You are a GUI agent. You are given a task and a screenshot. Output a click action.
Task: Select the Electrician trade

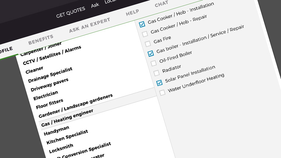click(46, 95)
